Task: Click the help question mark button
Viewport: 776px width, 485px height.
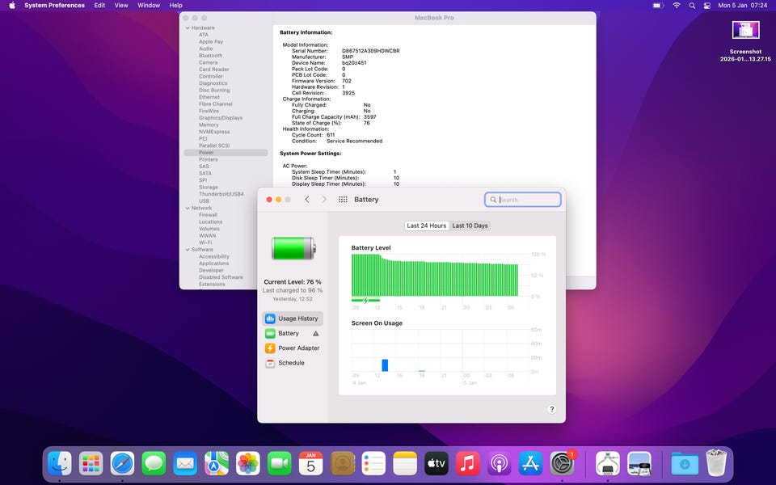Action: click(552, 409)
